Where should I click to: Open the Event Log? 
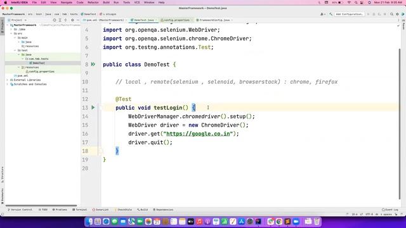[x=390, y=210]
